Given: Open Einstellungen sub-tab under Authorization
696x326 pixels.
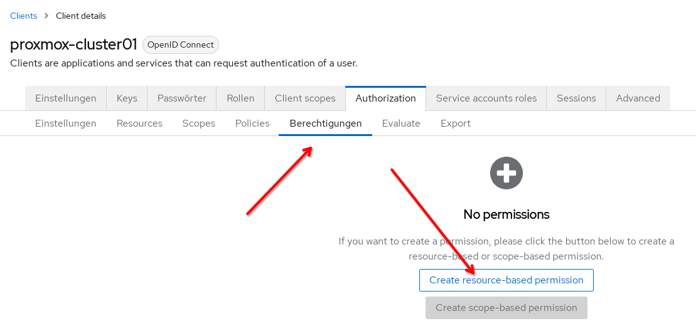Looking at the screenshot, I should pyautogui.click(x=66, y=124).
